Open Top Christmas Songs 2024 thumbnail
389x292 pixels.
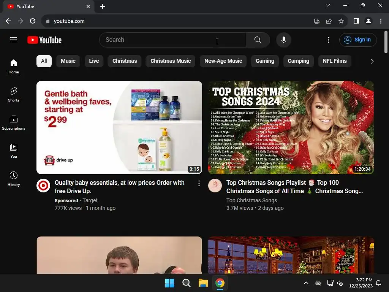[x=291, y=127]
